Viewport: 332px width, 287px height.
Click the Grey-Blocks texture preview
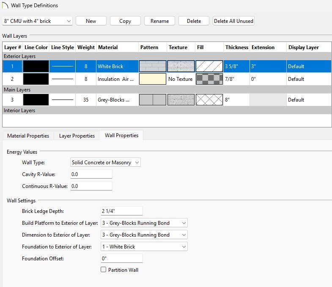[x=181, y=100]
